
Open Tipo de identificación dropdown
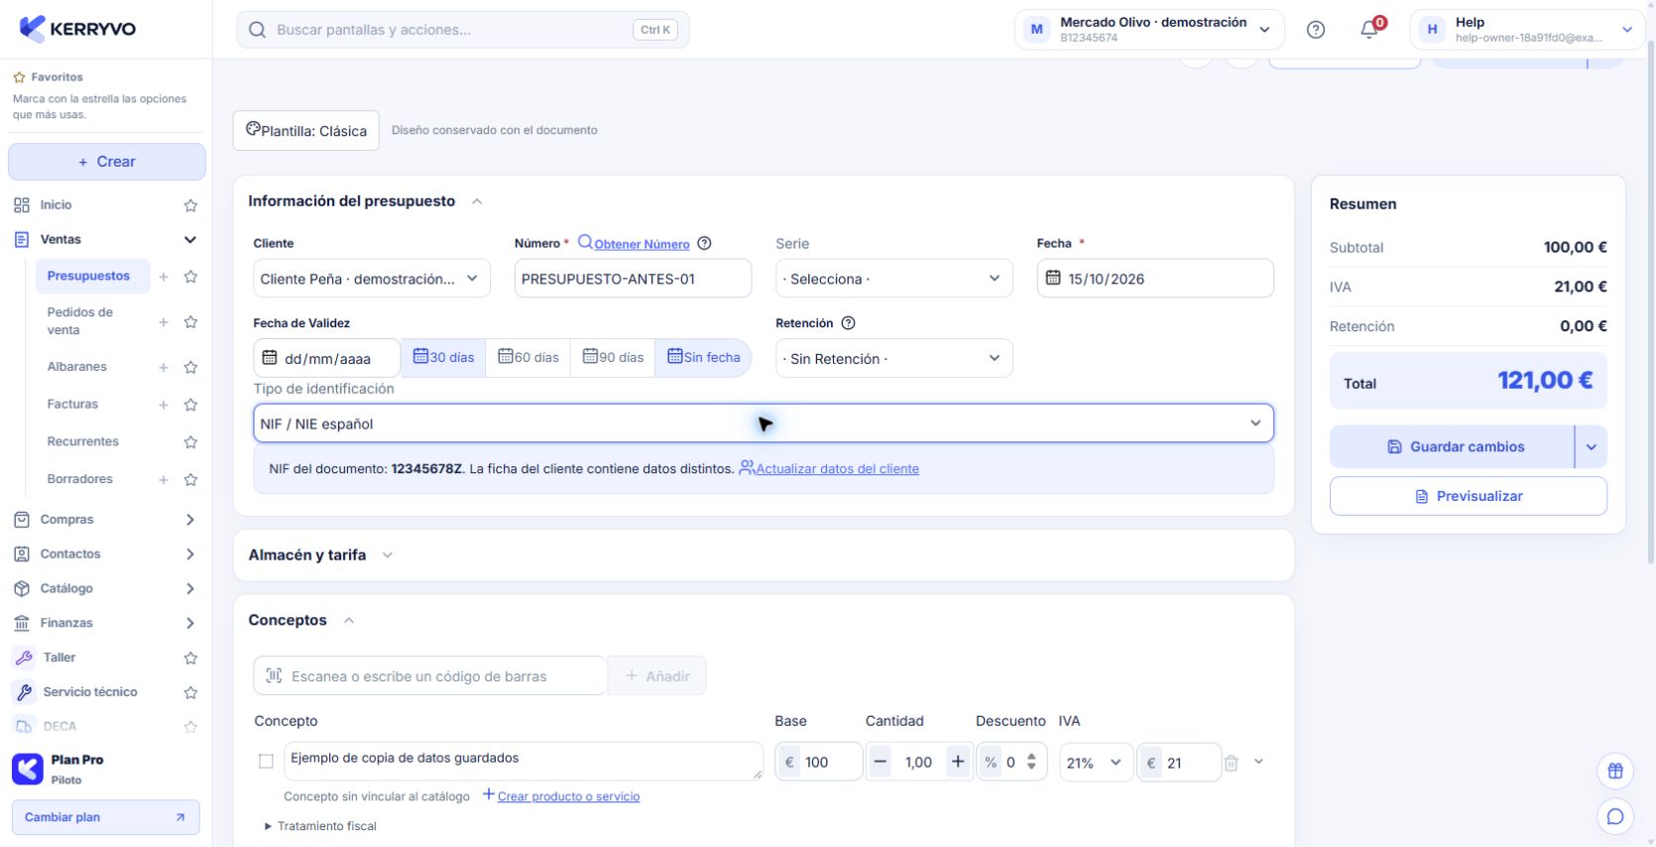tap(763, 423)
